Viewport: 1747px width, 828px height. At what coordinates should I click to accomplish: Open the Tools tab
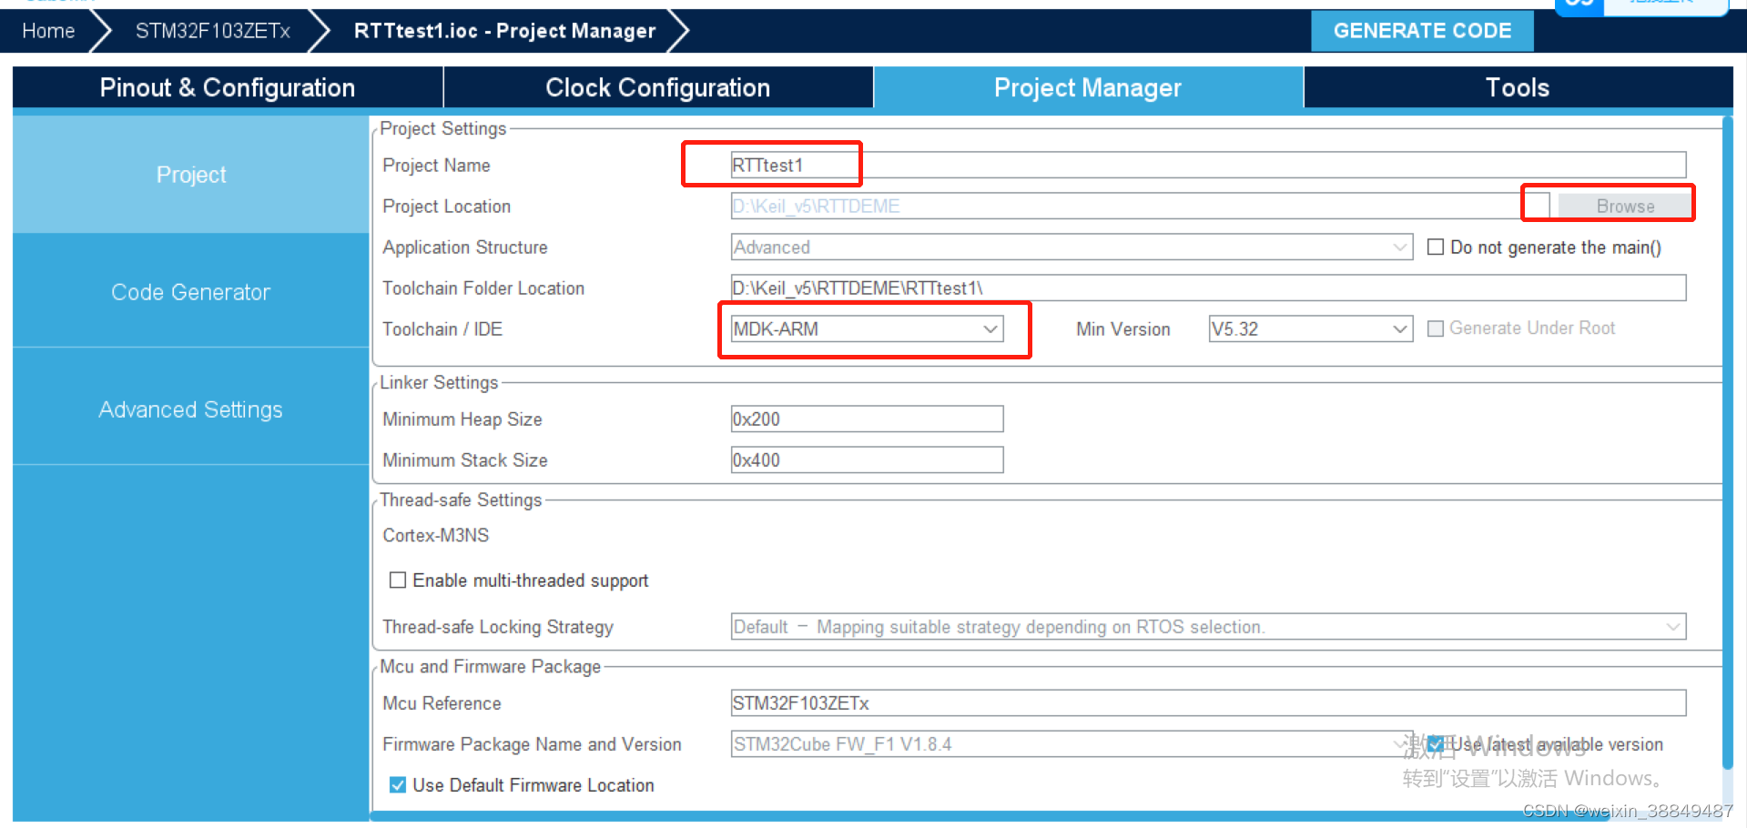pyautogui.click(x=1518, y=87)
